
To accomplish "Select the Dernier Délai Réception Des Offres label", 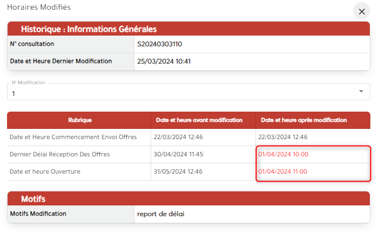I will (59, 154).
